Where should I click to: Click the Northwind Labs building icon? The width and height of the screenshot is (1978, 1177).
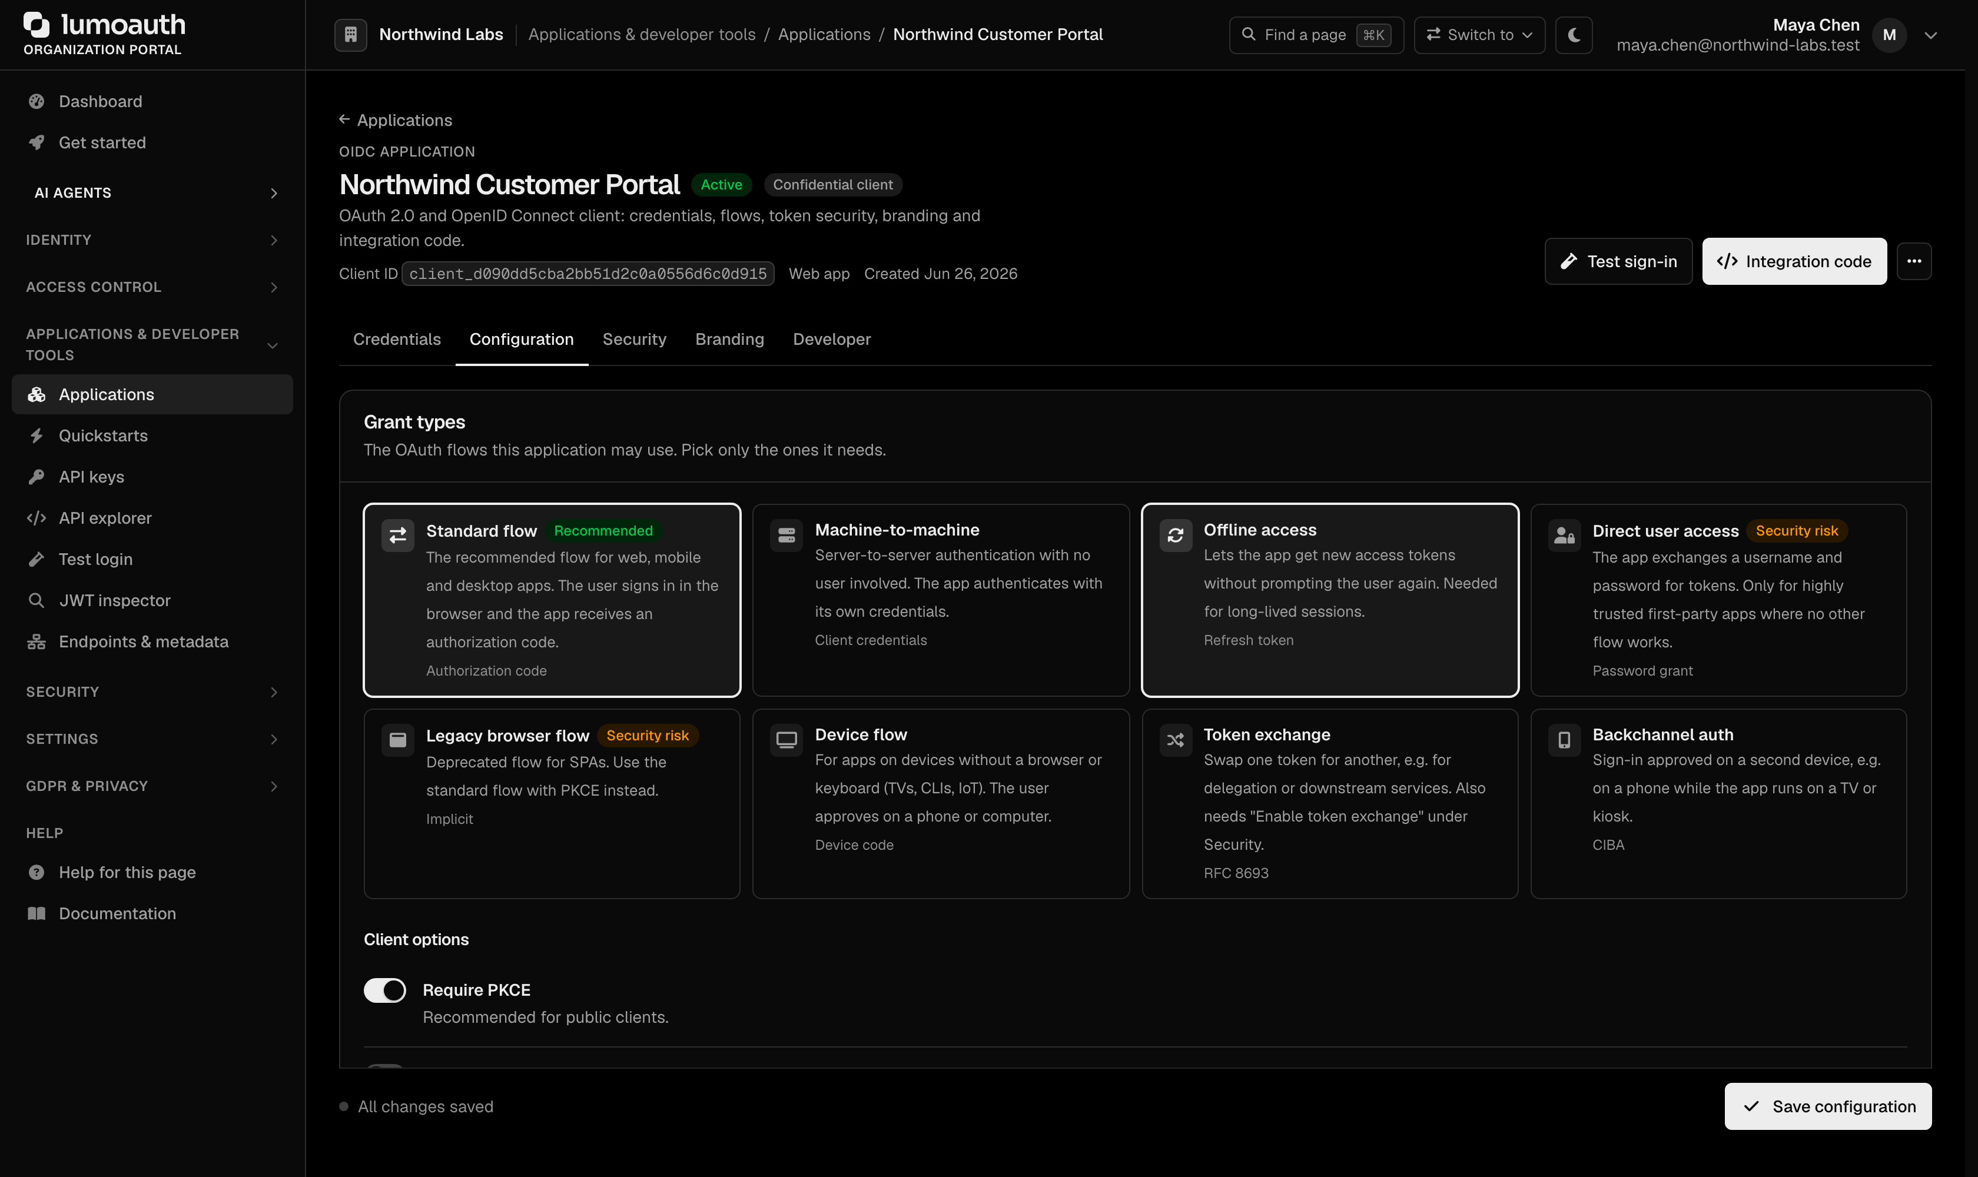point(351,35)
